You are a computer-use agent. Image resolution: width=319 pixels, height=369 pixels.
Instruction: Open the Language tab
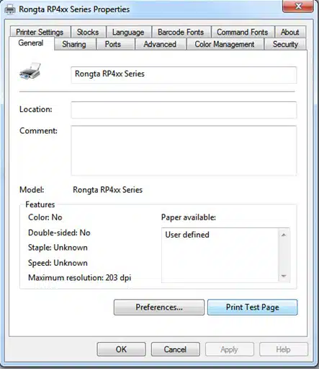128,32
